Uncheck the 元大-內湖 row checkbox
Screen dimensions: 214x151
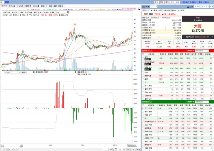click(143, 108)
